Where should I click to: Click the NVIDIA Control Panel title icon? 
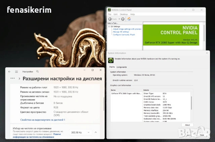pos(109,10)
